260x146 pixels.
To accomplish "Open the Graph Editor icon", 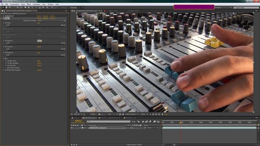I will click(x=158, y=122).
